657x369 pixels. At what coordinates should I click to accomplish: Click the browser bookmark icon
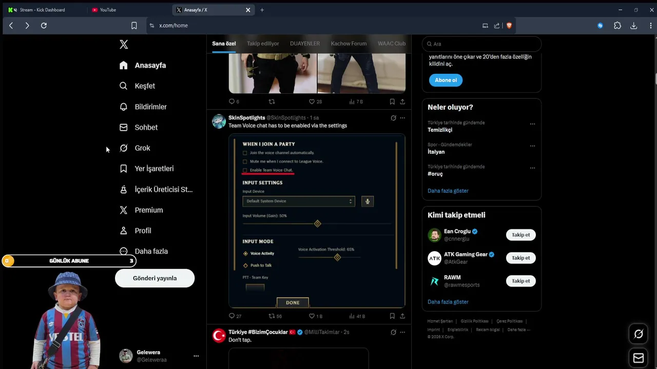[x=134, y=26]
